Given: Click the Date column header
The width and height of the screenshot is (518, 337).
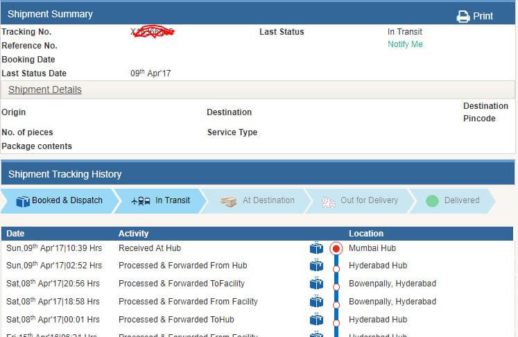Looking at the screenshot, I should [15, 234].
